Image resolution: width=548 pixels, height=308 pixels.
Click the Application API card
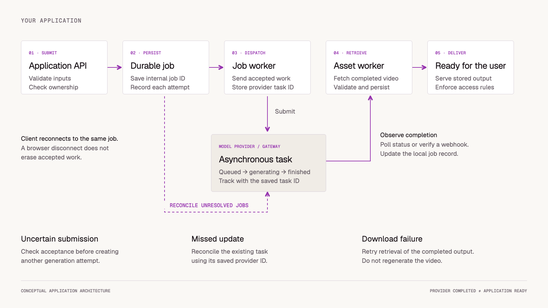(64, 67)
